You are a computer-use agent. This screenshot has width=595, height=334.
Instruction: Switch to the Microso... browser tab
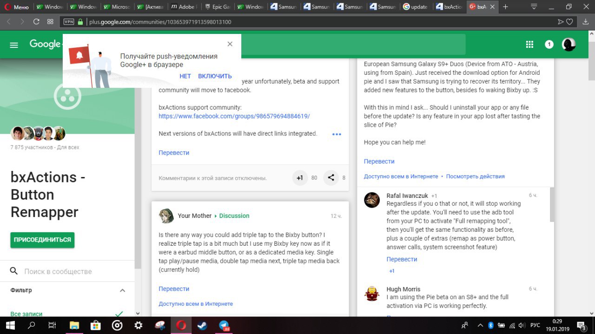click(117, 7)
